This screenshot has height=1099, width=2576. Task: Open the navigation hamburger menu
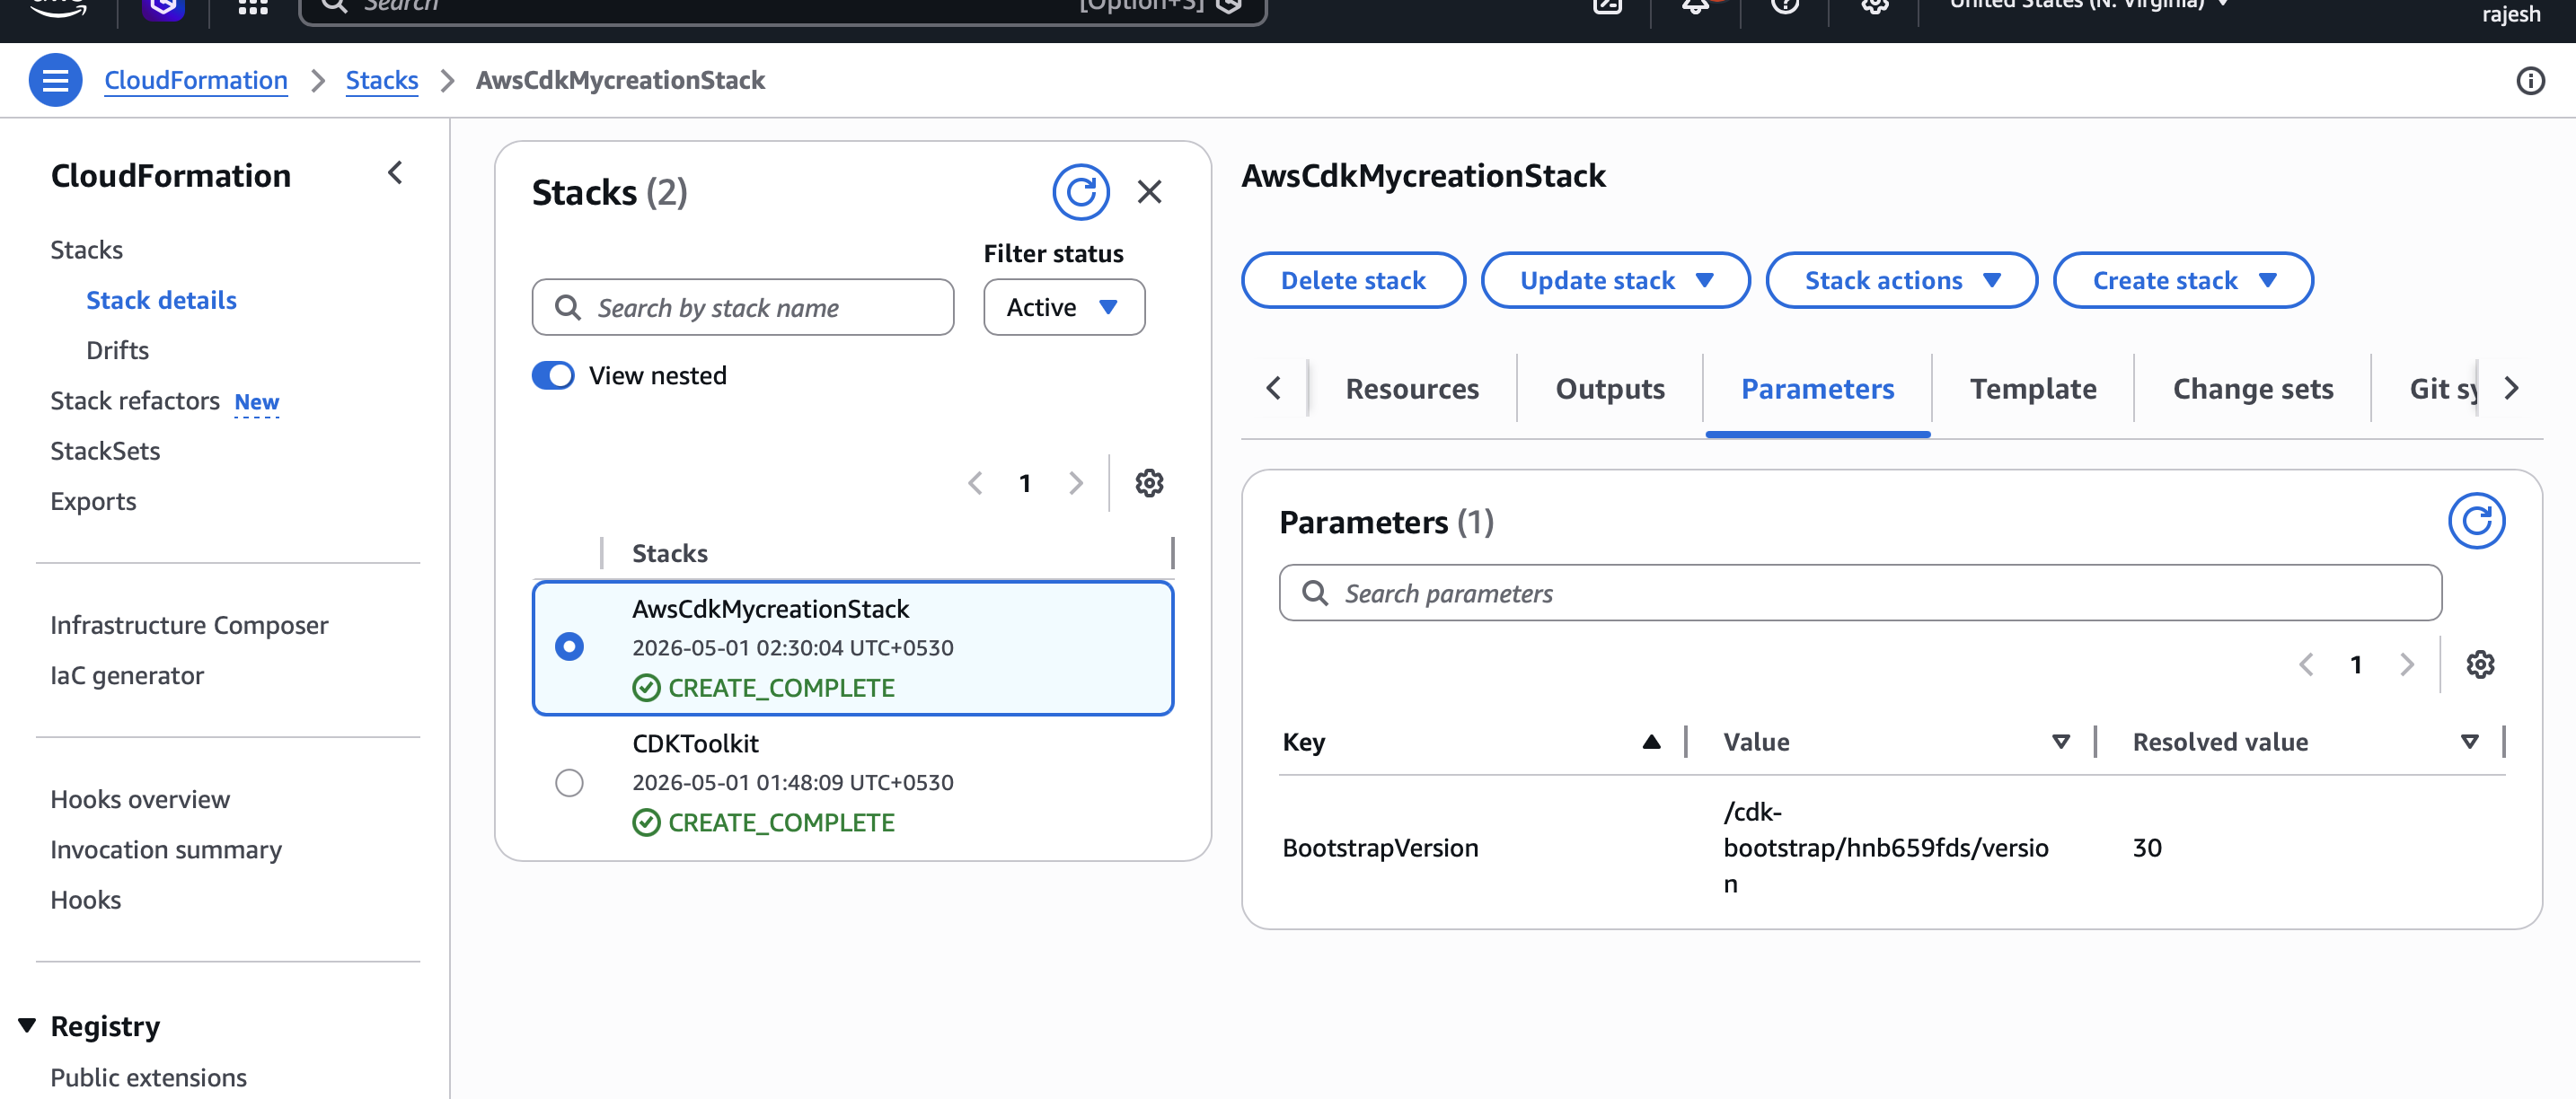pos(55,80)
